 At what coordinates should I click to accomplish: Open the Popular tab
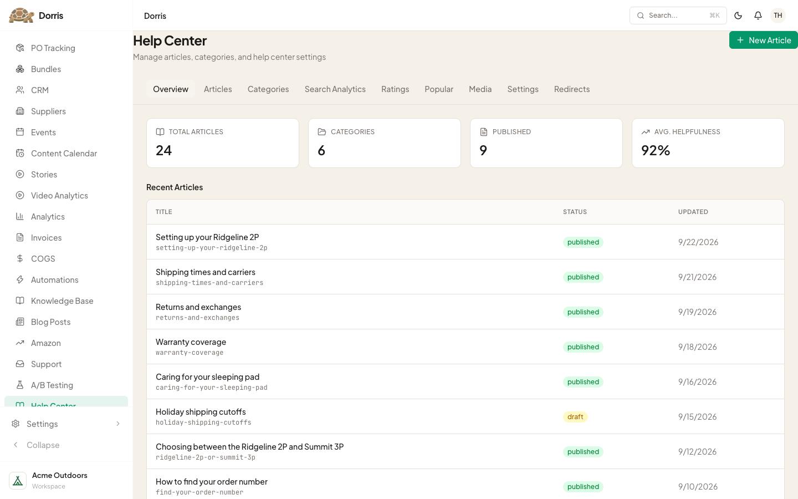(x=439, y=89)
